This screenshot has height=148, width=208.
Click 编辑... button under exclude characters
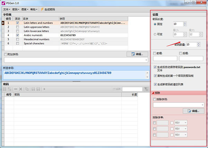193,111
